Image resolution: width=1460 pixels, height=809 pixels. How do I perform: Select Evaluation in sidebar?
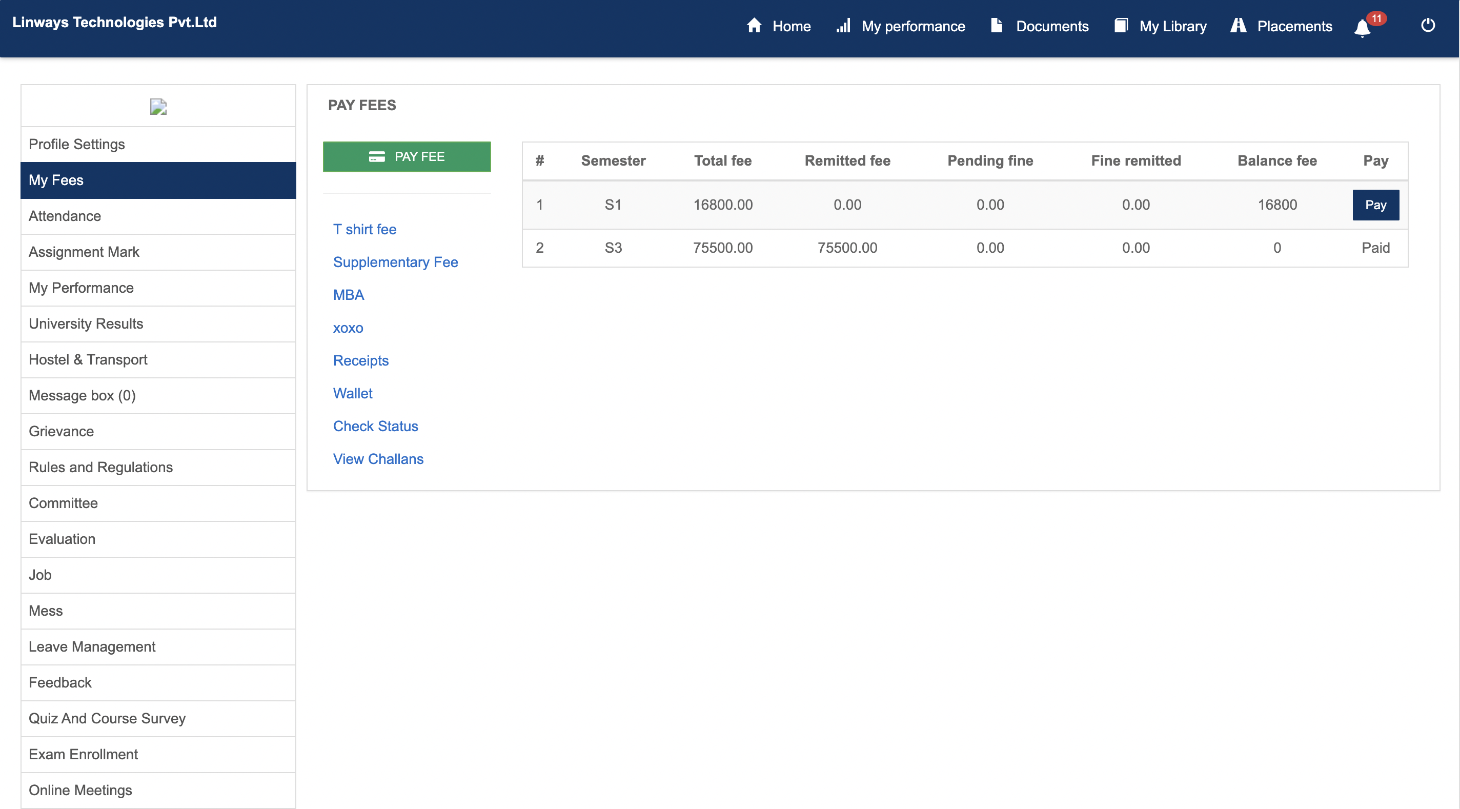tap(158, 540)
